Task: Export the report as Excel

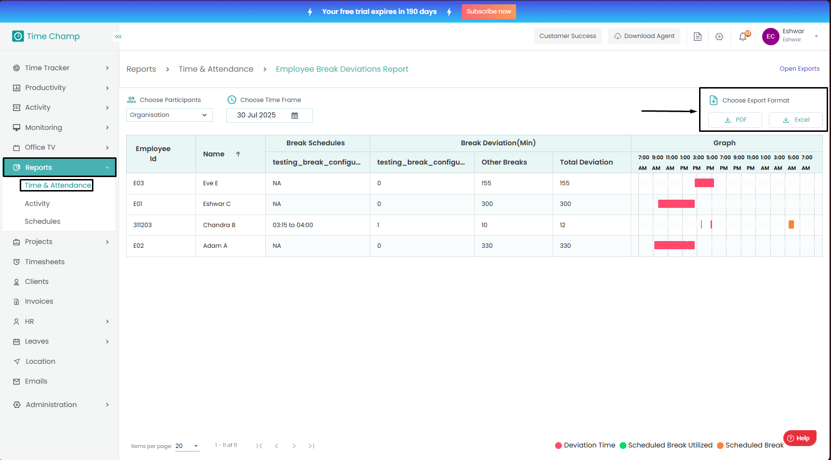Action: (795, 120)
